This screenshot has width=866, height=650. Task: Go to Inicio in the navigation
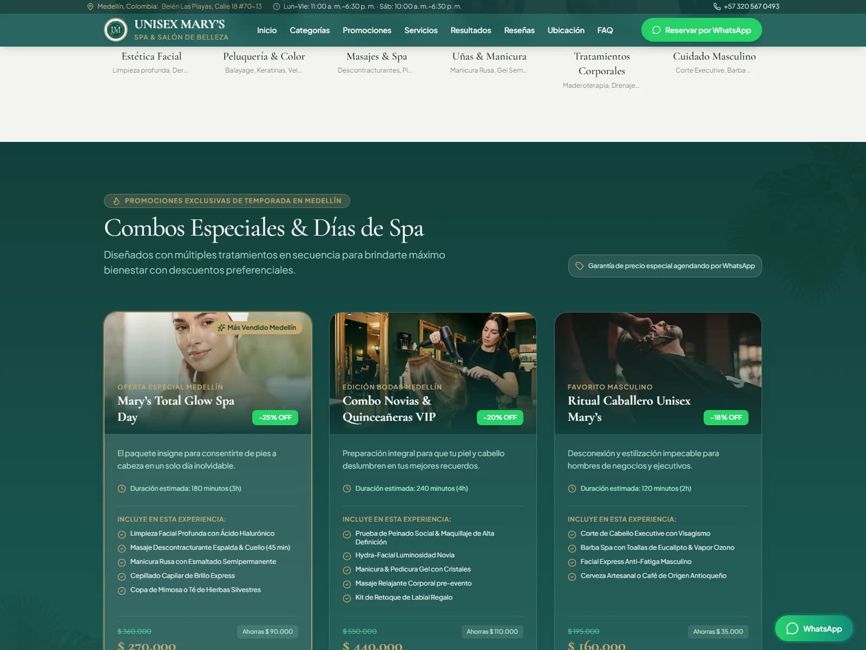pos(267,30)
